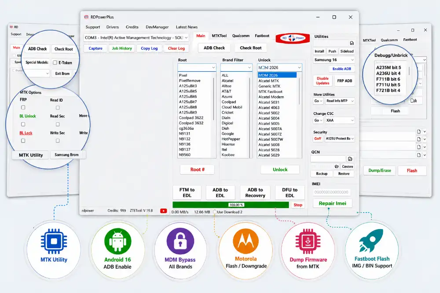This screenshot has width=440, height=293.
Task: Open the YouTube icon in status bar
Action: pyautogui.click(x=163, y=211)
